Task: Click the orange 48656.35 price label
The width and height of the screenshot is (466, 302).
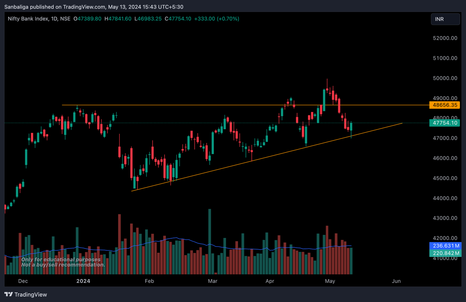Action: coord(445,105)
